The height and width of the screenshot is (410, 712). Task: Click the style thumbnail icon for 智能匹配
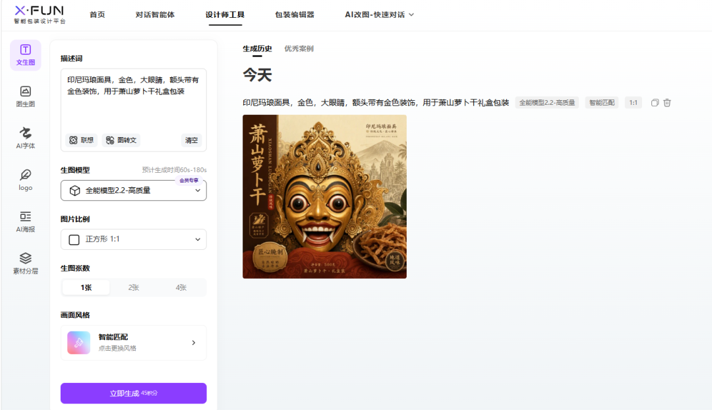click(x=78, y=343)
